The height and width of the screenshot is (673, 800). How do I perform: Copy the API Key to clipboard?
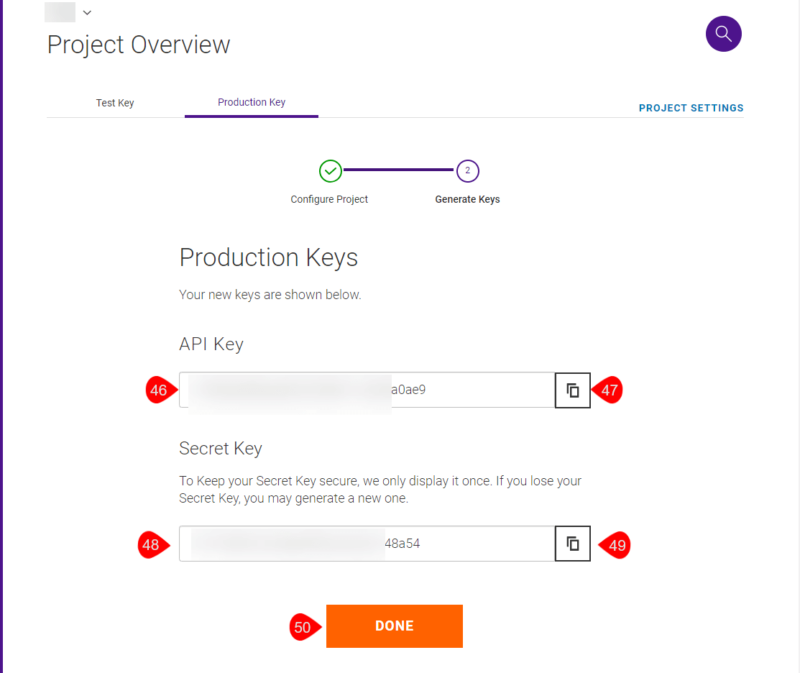tap(573, 390)
